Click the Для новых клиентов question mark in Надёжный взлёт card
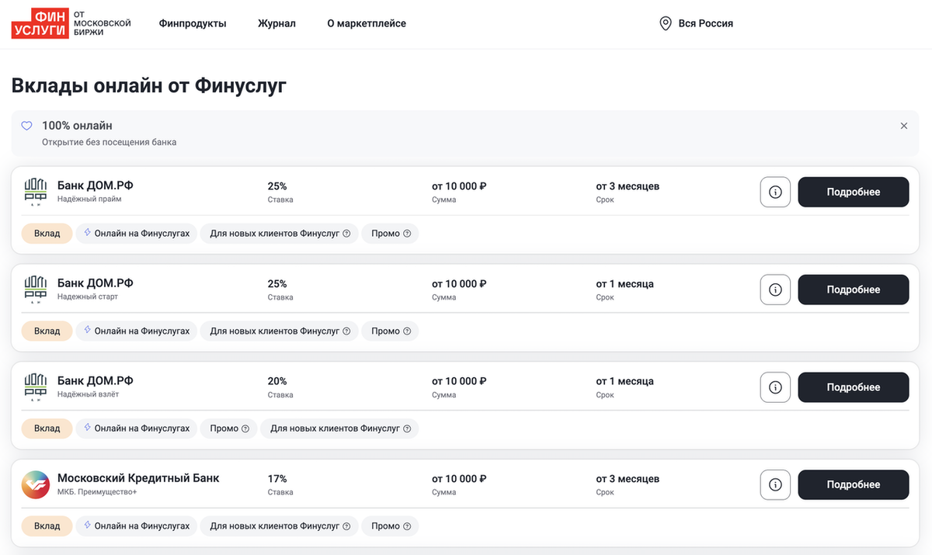932x555 pixels. tap(406, 428)
